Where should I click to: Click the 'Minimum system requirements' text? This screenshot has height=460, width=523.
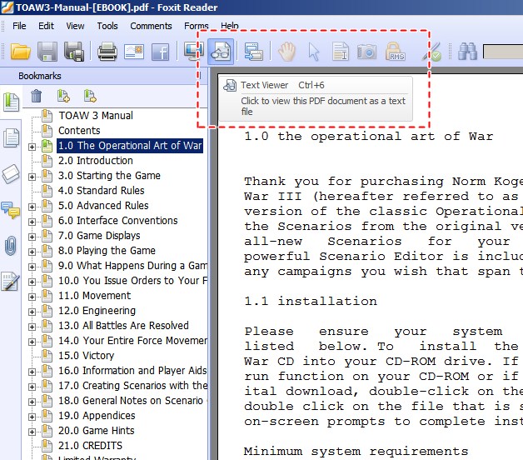click(356, 452)
